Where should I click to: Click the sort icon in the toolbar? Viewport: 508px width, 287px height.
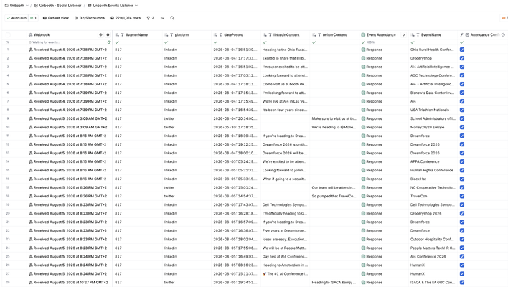pyautogui.click(x=162, y=18)
